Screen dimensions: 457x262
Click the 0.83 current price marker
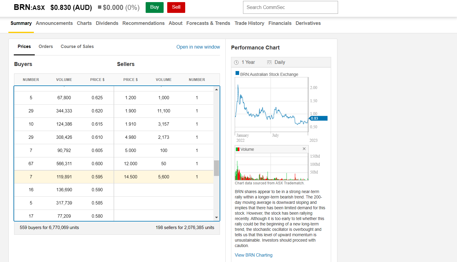pyautogui.click(x=318, y=118)
